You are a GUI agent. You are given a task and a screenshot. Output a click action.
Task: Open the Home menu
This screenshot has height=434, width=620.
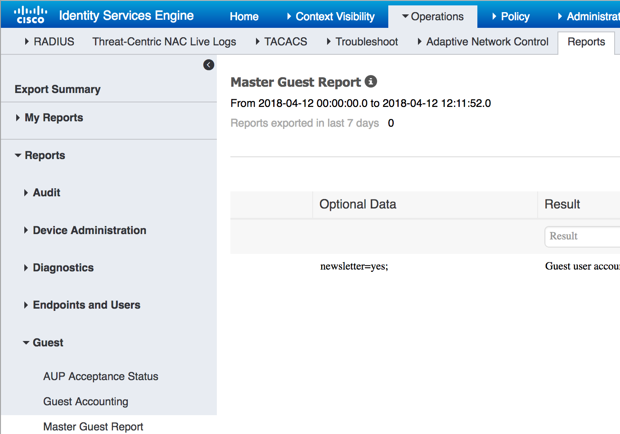click(244, 17)
